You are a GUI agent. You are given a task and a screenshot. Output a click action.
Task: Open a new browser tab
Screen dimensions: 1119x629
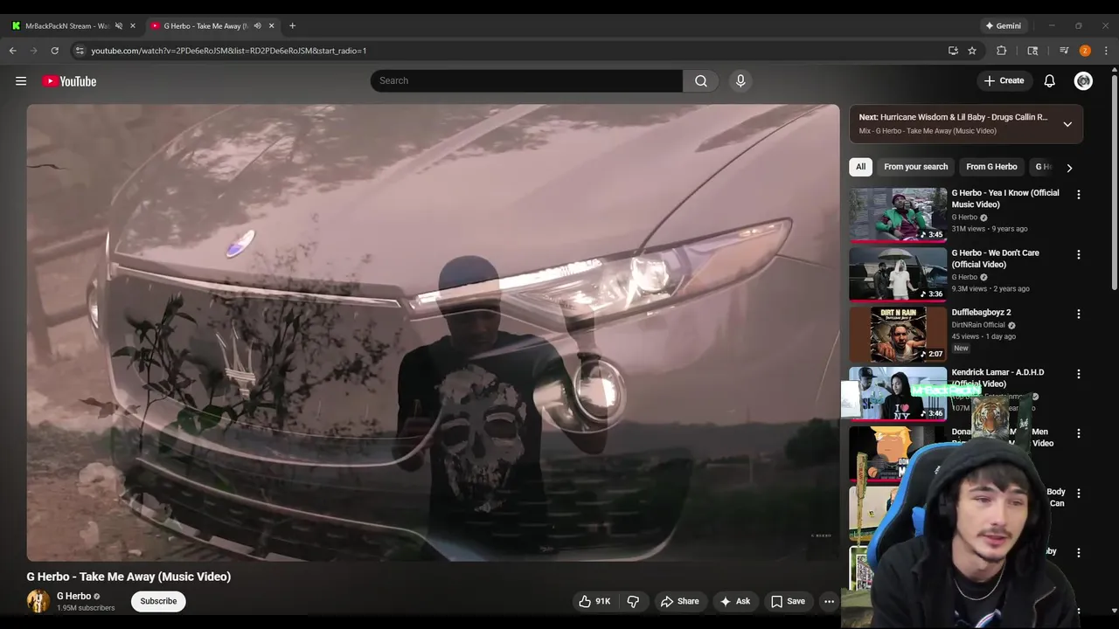[x=292, y=25]
